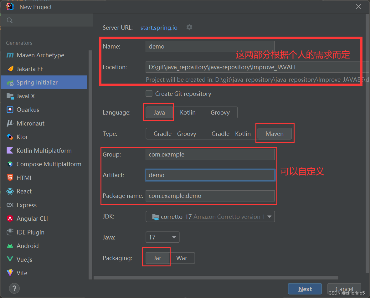Screen dimensions: 370x298
Task: Click the search magnifier icon
Action: pyautogui.click(x=10, y=20)
